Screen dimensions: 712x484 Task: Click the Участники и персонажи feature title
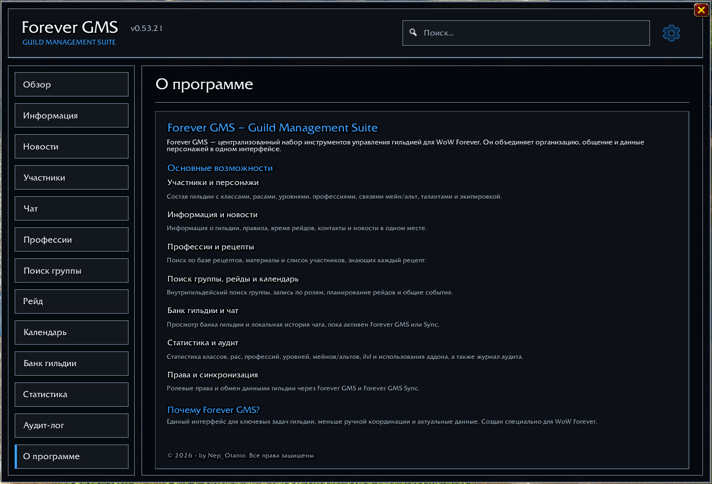[213, 183]
